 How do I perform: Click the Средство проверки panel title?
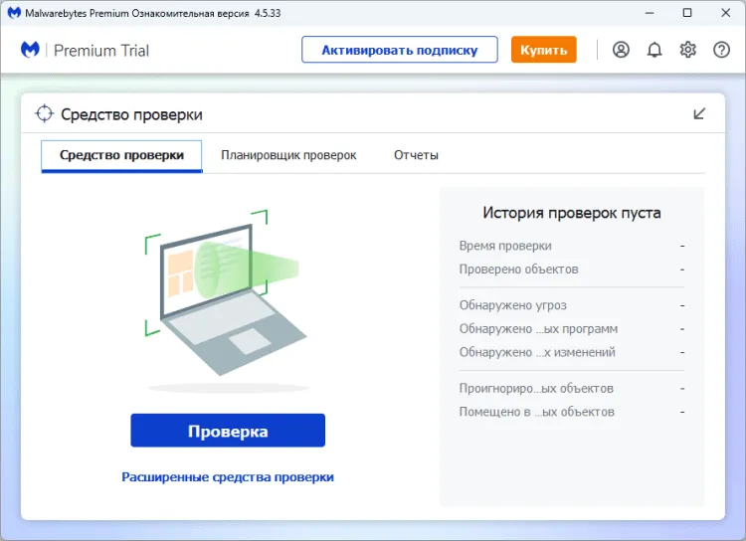coord(131,114)
